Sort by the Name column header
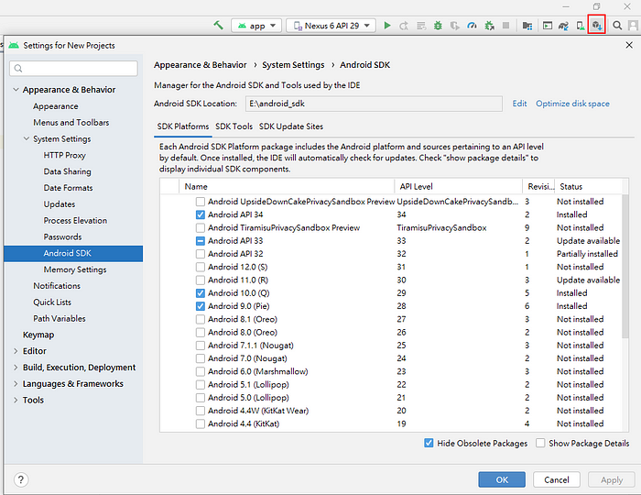The image size is (641, 495). 287,187
